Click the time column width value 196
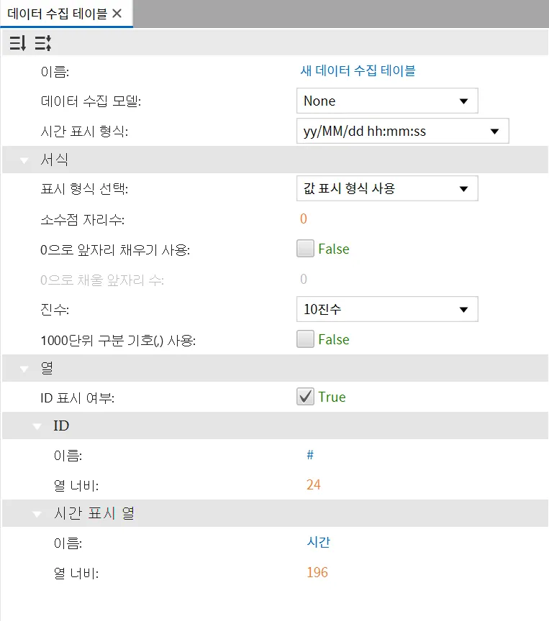This screenshot has width=549, height=621. click(x=317, y=572)
